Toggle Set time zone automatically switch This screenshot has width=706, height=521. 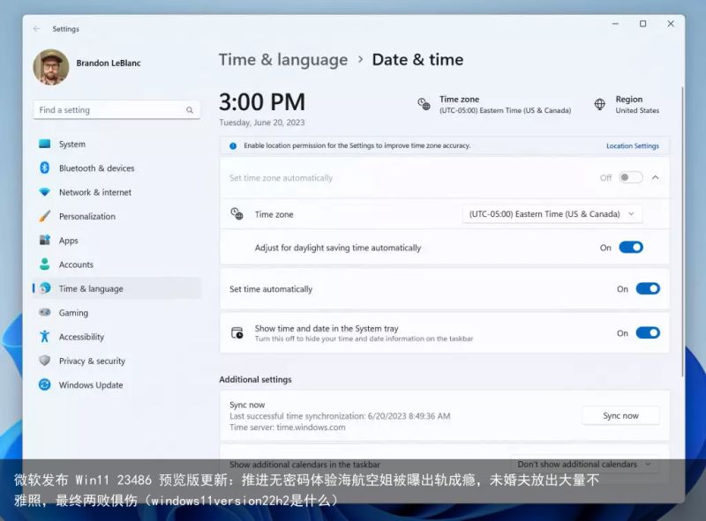(630, 177)
